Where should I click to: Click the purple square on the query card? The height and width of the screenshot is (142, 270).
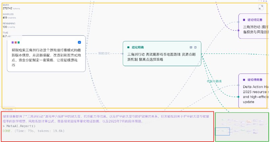click(x=12, y=42)
